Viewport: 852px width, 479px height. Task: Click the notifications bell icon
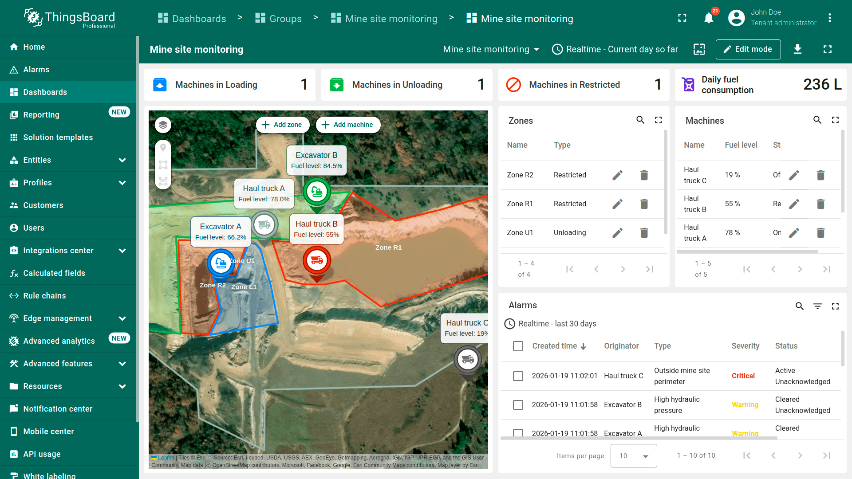pos(709,18)
